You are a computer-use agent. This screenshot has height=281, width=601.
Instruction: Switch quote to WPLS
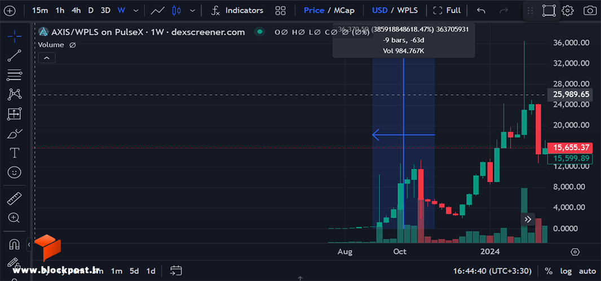click(x=408, y=11)
